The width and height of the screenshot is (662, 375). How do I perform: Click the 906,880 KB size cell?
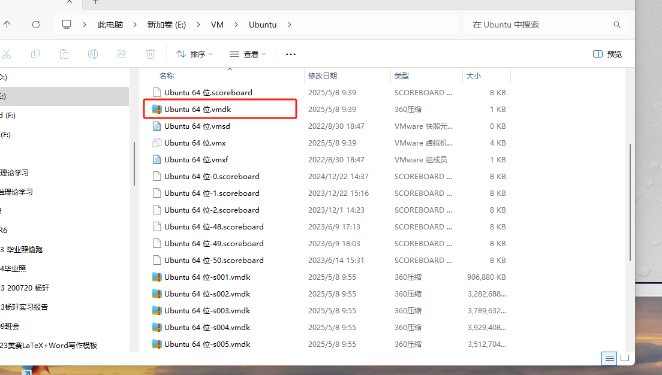click(x=486, y=277)
